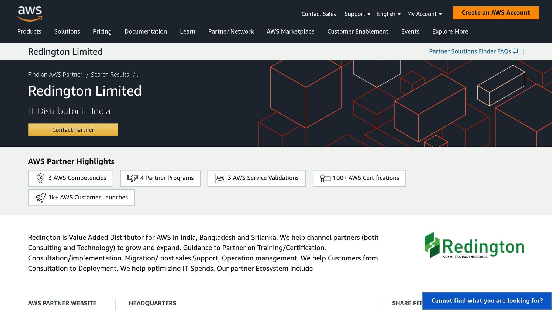Select the 4 Partner Programs badge
Image resolution: width=552 pixels, height=310 pixels.
[x=160, y=178]
